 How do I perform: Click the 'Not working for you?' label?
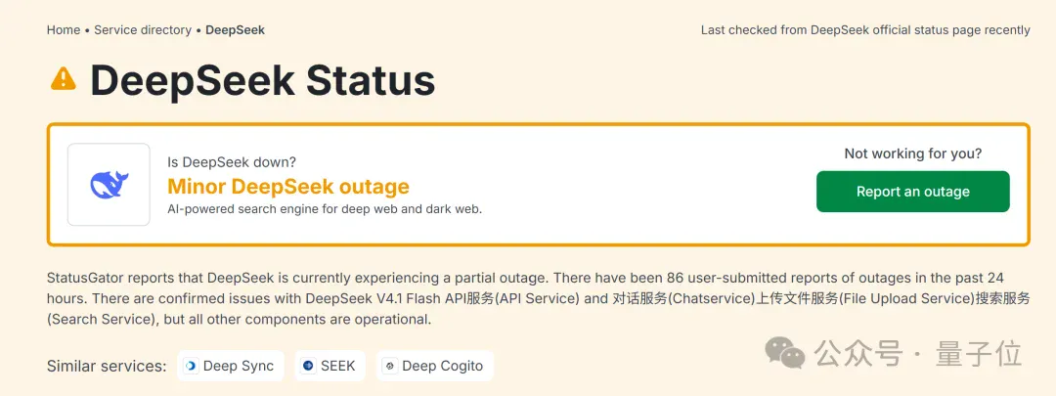[x=913, y=154]
